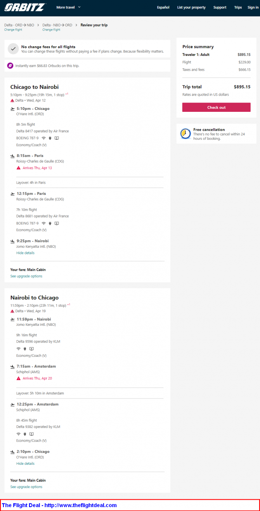The height and width of the screenshot is (511, 260).
Task: Click departure plane icon next to 5:10pm Chicago
Action: [12, 109]
